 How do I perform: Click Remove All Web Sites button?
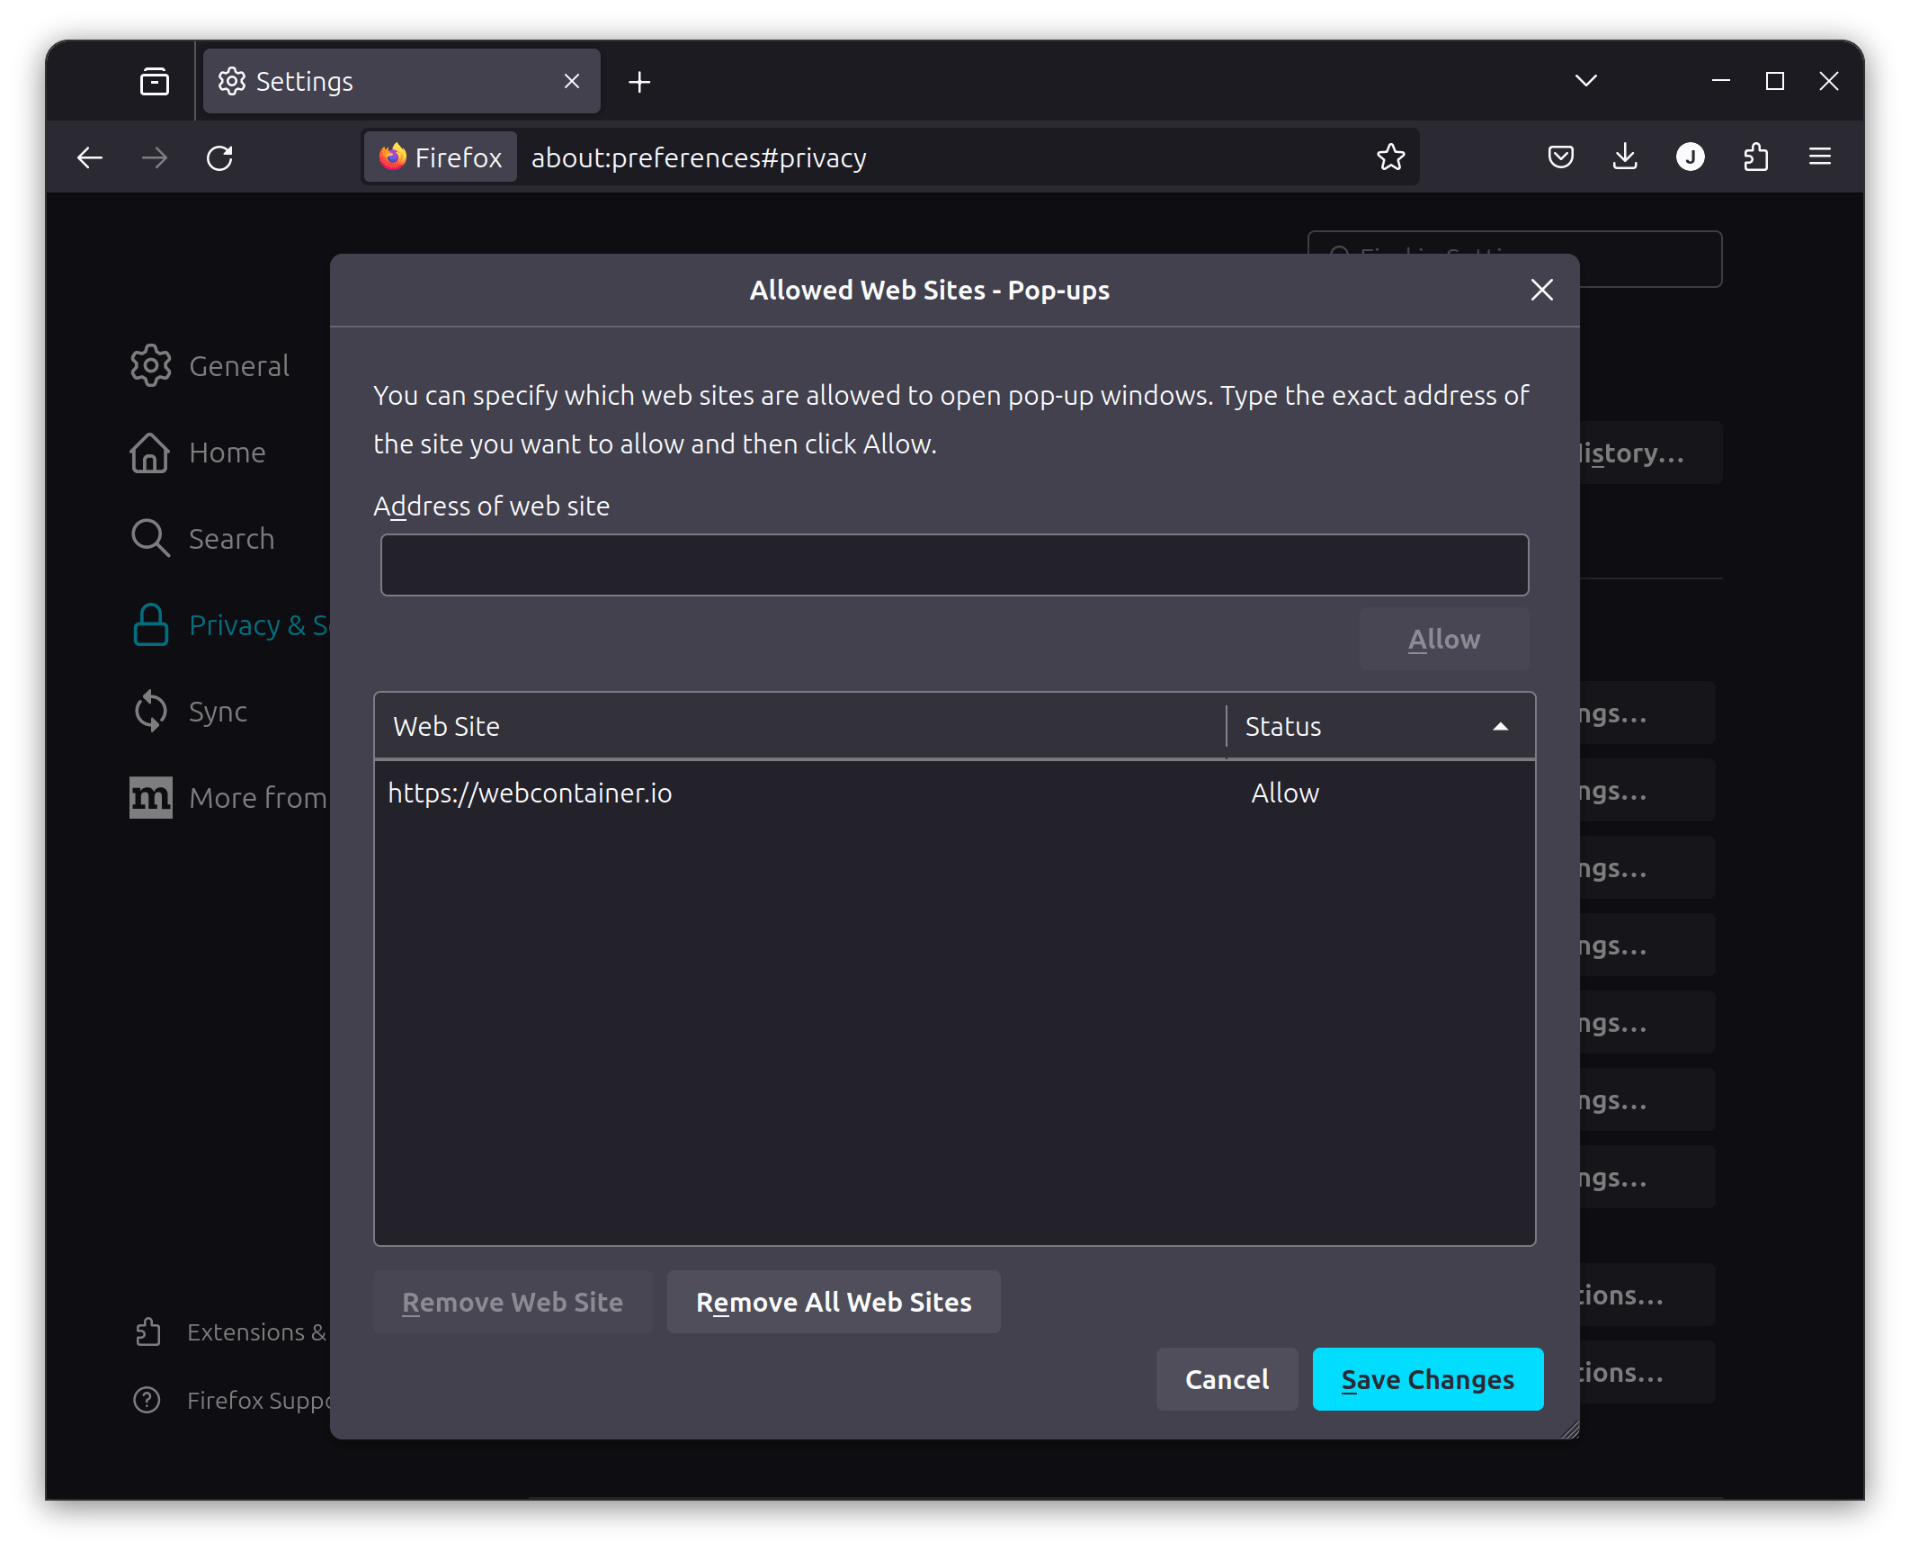coord(833,1302)
